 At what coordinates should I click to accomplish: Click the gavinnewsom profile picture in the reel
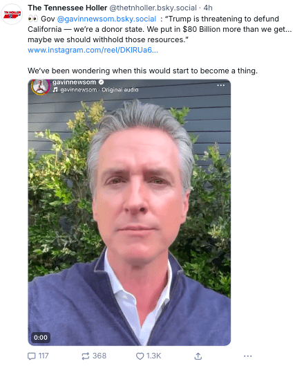41,86
